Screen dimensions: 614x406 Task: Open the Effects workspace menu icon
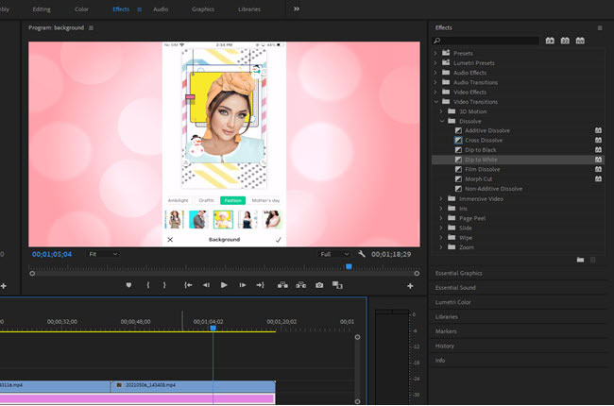[139, 9]
